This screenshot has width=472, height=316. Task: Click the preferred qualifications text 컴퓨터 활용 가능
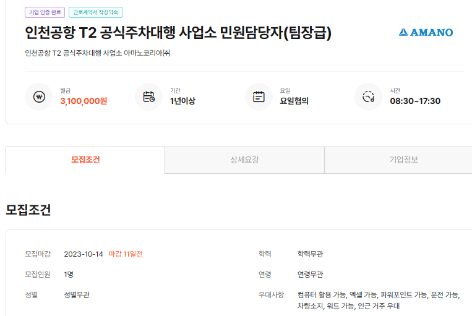pos(322,295)
